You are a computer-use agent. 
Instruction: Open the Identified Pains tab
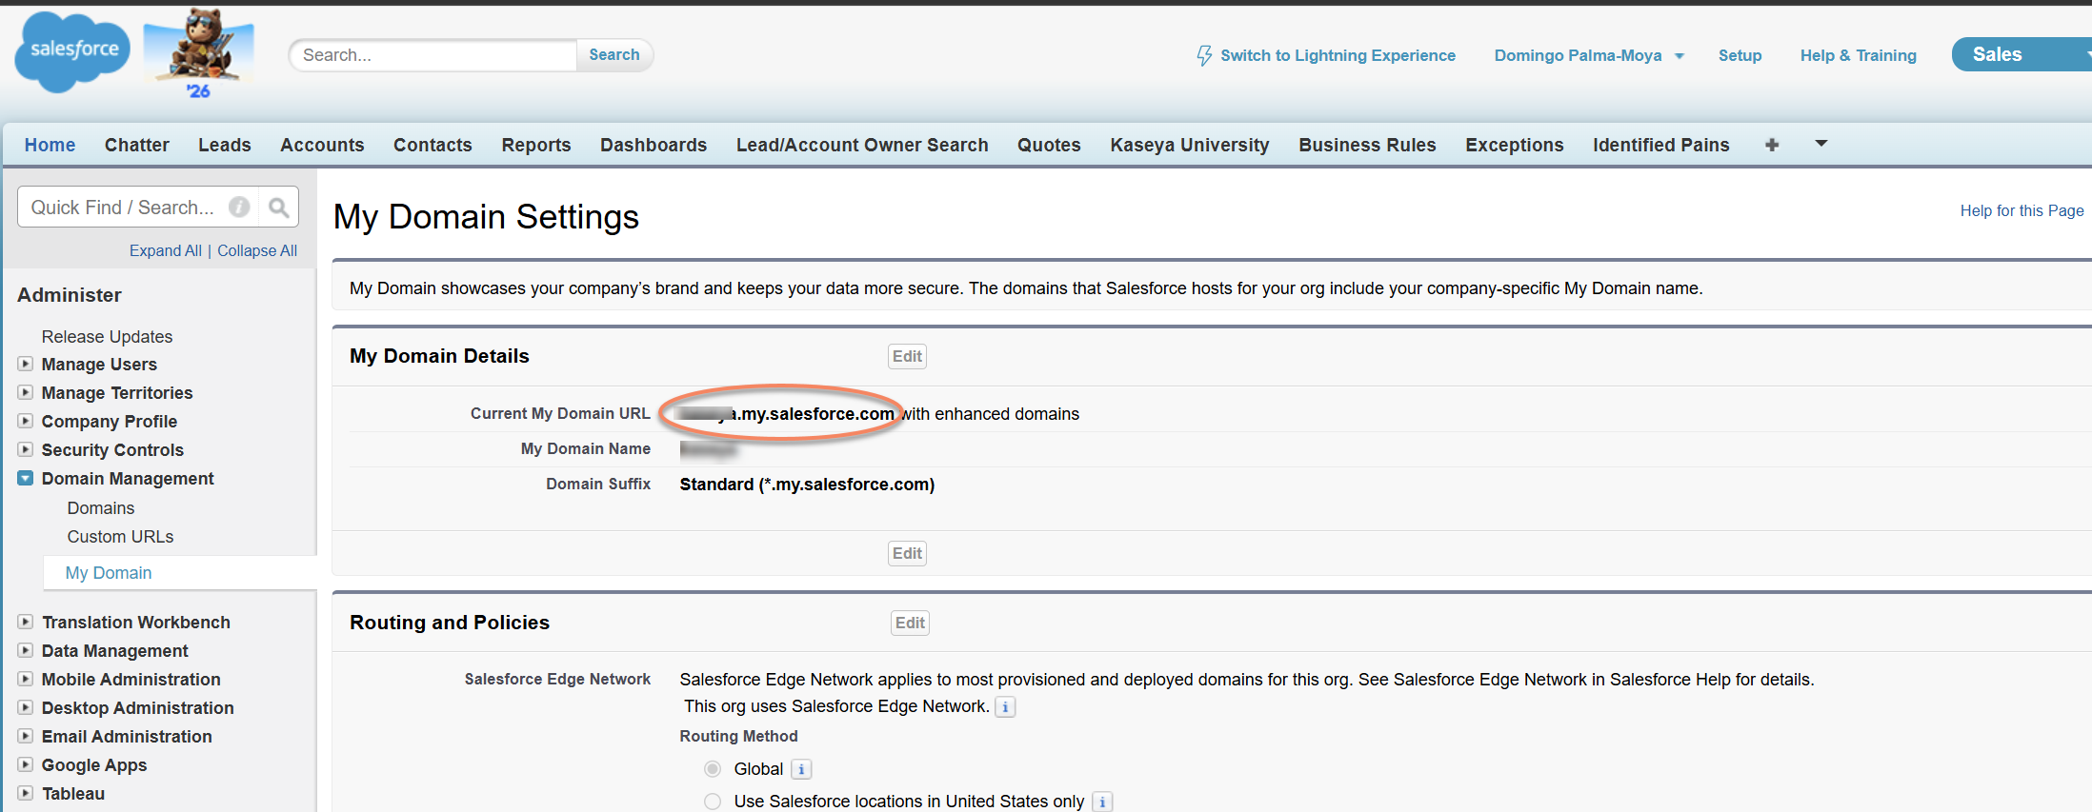pyautogui.click(x=1661, y=145)
